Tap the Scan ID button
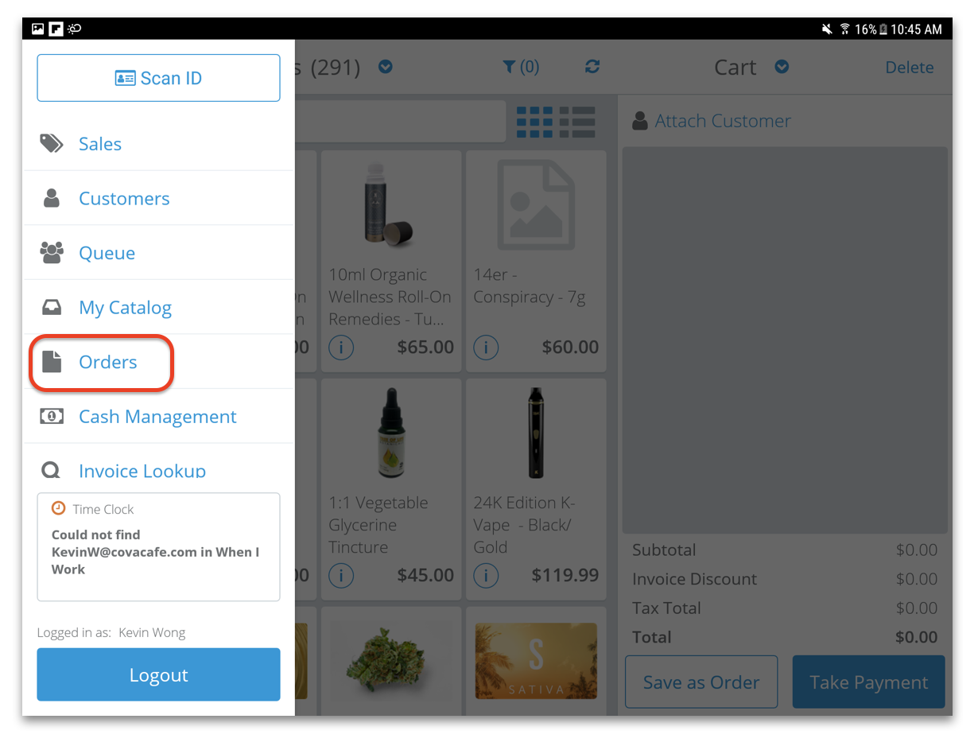 [158, 78]
